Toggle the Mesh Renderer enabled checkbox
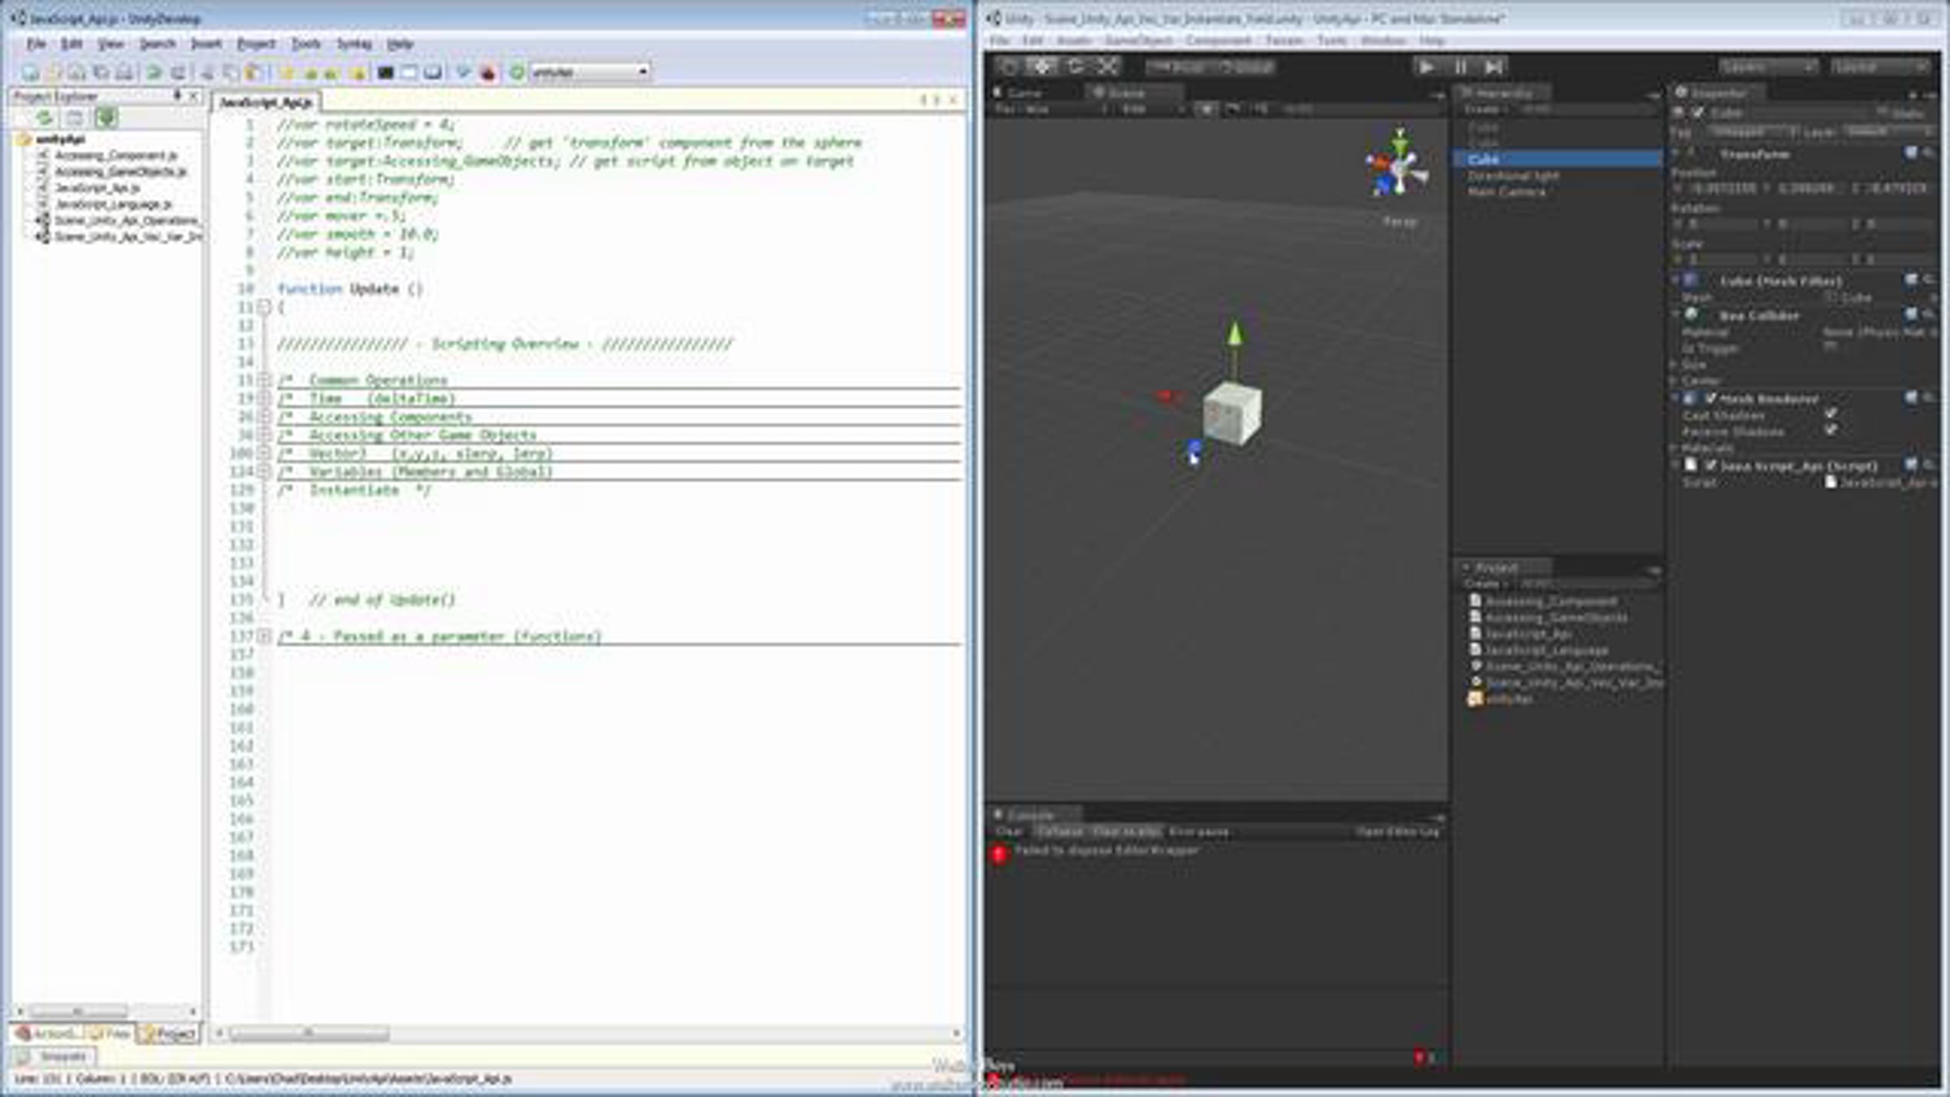 tap(1710, 398)
